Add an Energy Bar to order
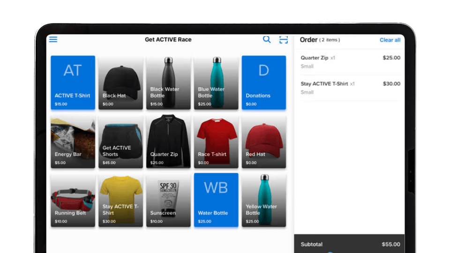The width and height of the screenshot is (450, 253). [x=73, y=141]
